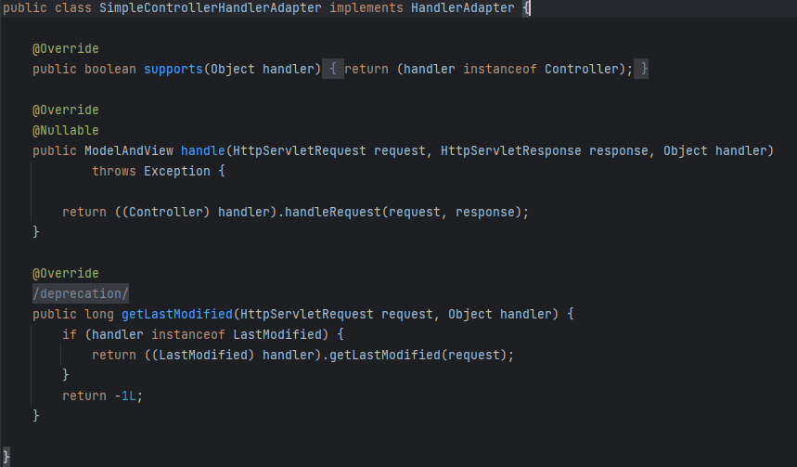Expand the folded /deprecation/ region
Viewport: 797px width, 467px height.
pos(81,293)
